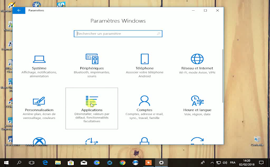The width and height of the screenshot is (270, 167).
Task: Click 'Bluetooth, imprimantes, souris' description
Action: pos(92,74)
